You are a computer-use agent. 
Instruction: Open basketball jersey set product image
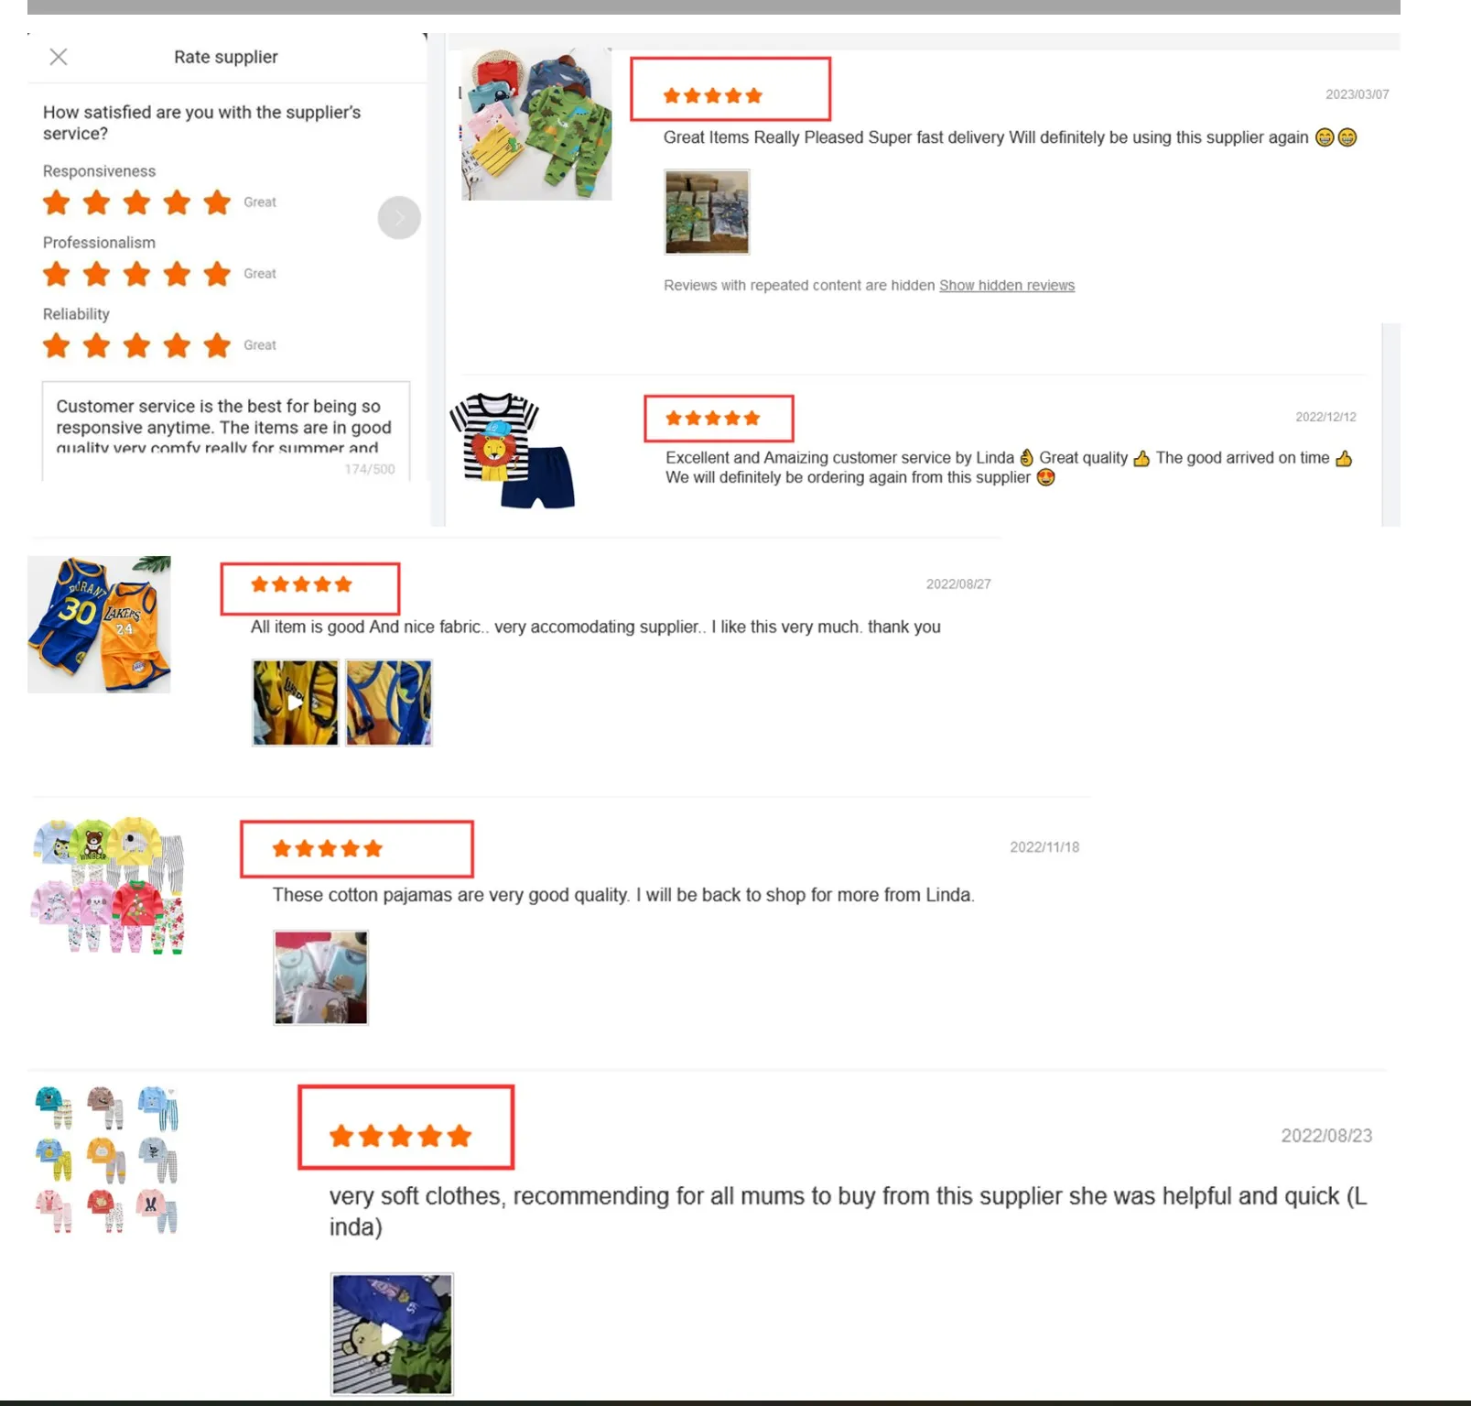click(x=99, y=625)
